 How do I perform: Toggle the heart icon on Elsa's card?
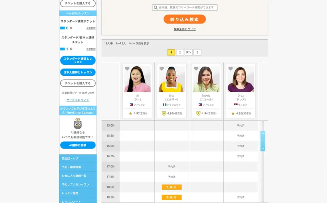(x=162, y=69)
